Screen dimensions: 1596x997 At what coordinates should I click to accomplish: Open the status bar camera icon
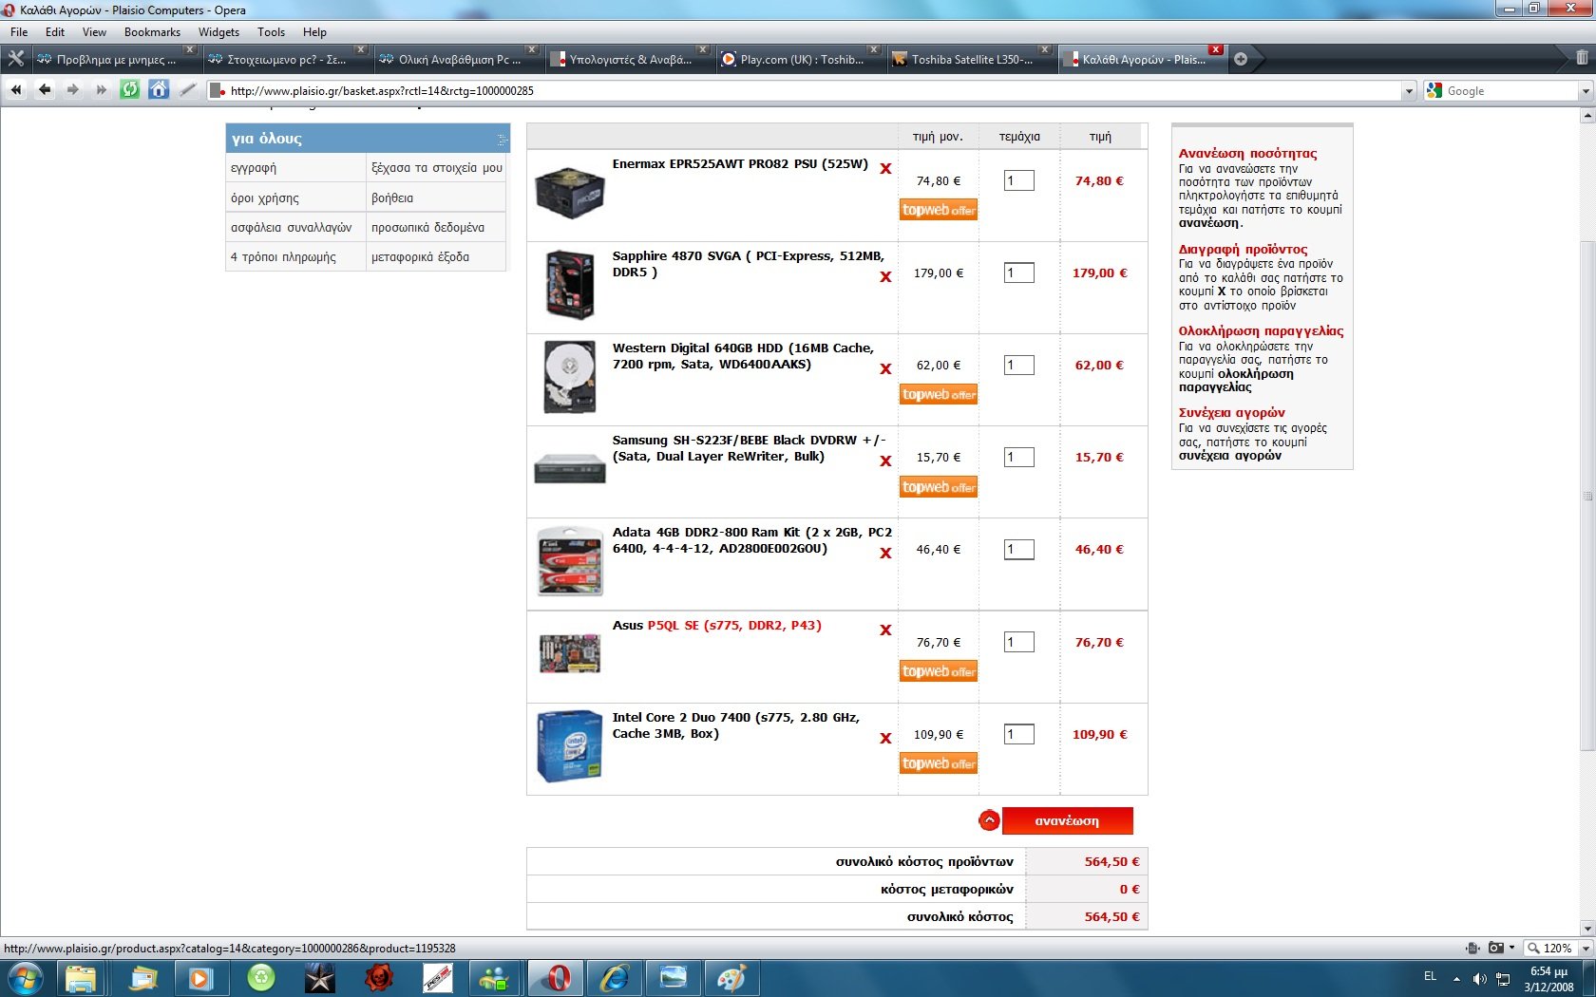coord(1496,948)
